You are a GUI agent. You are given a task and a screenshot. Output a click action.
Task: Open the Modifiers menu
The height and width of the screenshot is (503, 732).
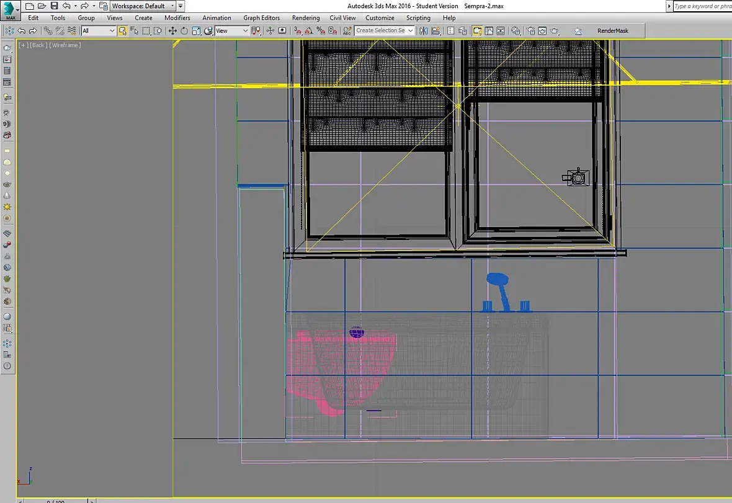tap(177, 18)
